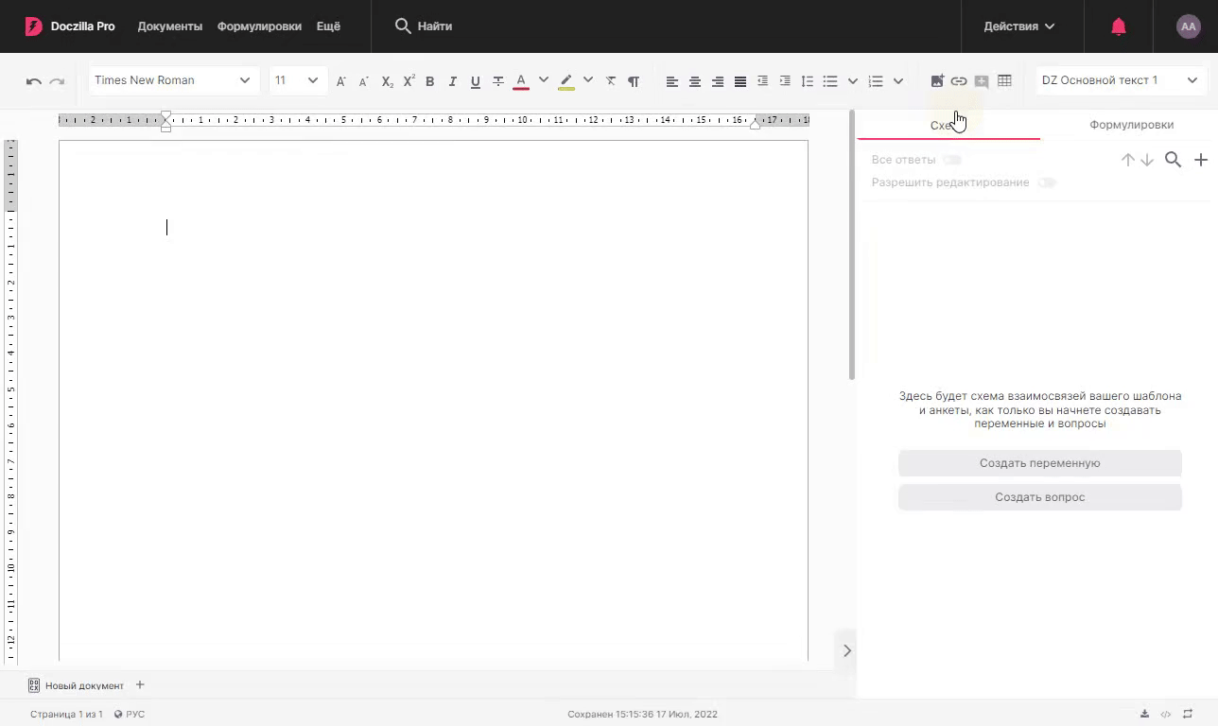Show paragraph marks (pilcrow icon)

[634, 81]
